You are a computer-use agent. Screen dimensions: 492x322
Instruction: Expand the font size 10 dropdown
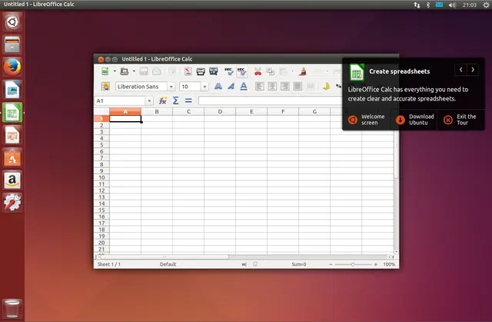click(x=204, y=87)
